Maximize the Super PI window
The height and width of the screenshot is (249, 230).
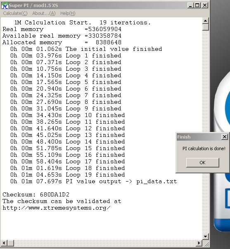click(197, 5)
